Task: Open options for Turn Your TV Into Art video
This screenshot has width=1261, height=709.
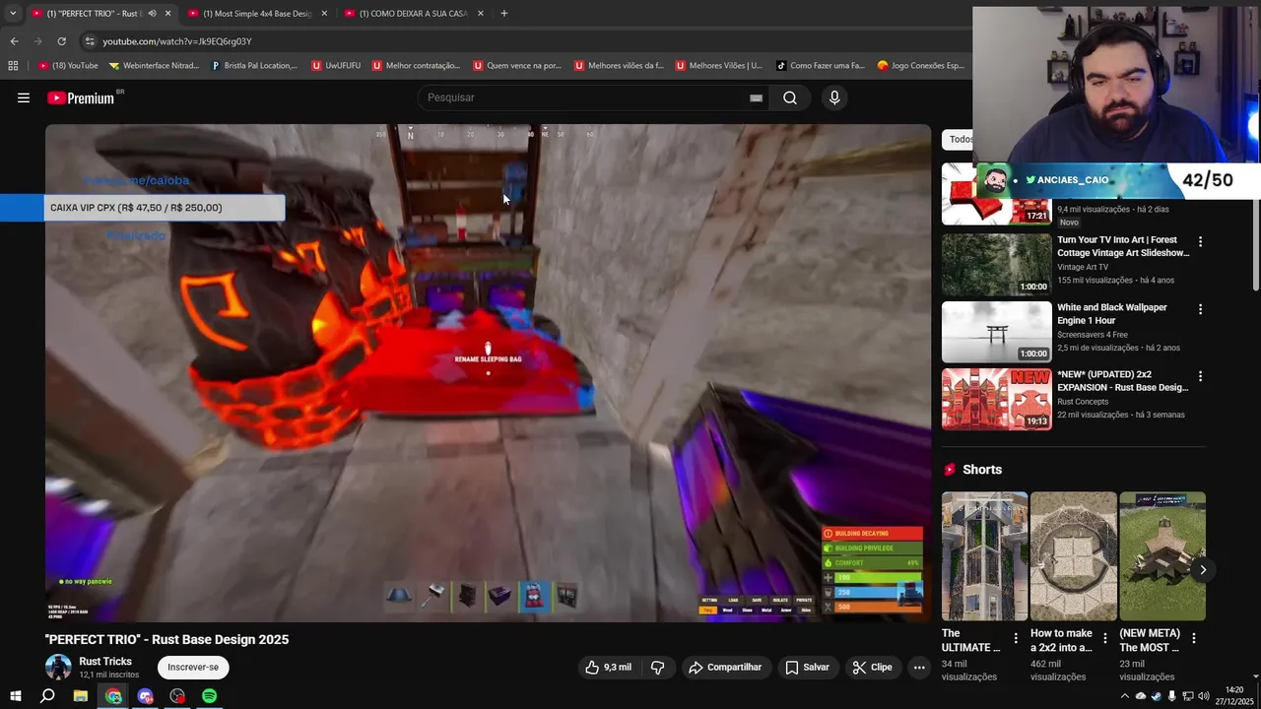Action: 1200,241
